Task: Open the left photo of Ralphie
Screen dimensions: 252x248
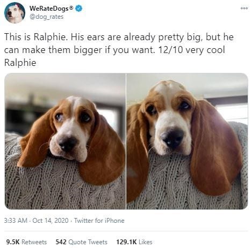Action: pos(65,141)
